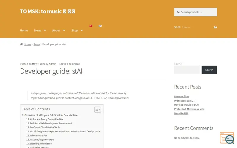Open the Admin author link
This screenshot has width=237, height=148.
52,64
